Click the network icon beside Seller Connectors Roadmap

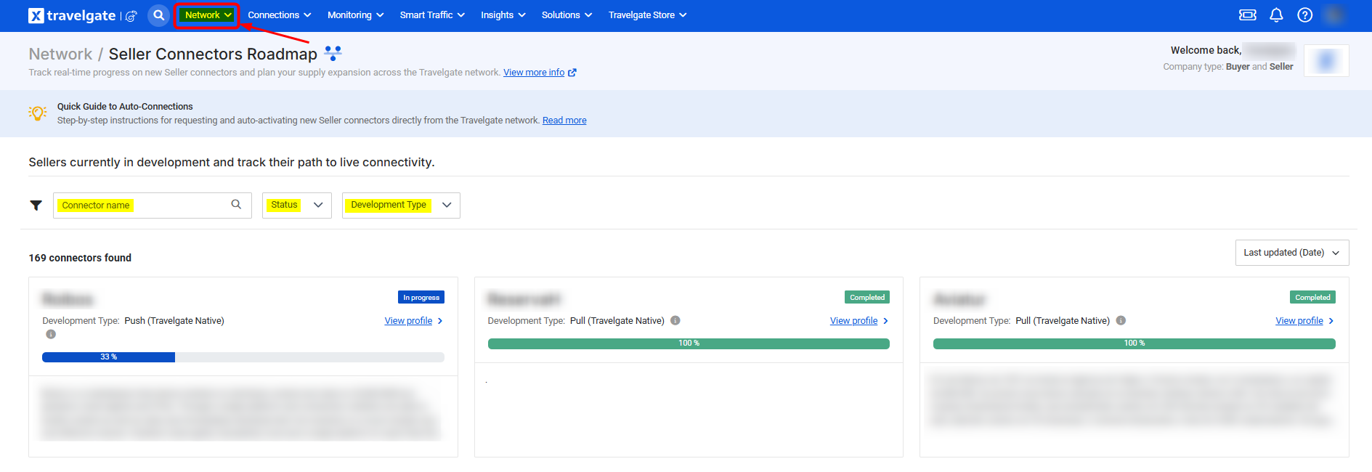point(333,54)
